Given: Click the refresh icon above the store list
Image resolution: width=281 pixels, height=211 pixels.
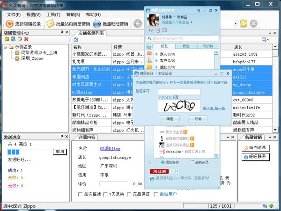Looking at the screenshot, I should [x=76, y=40].
